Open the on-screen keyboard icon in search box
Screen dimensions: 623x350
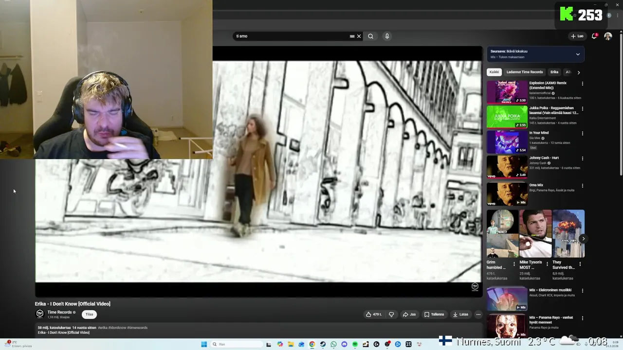(x=352, y=36)
